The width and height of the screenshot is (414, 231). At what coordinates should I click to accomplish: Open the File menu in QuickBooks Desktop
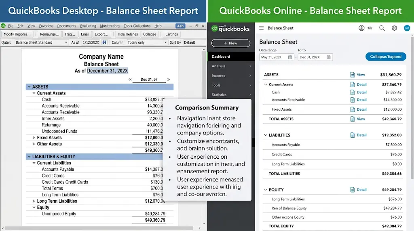(x=11, y=26)
